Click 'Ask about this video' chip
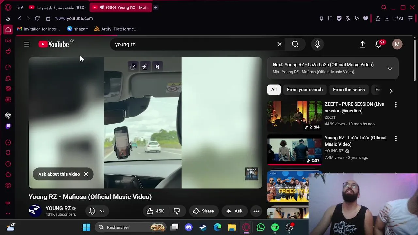Screen dimensions: 418x235 [59, 174]
